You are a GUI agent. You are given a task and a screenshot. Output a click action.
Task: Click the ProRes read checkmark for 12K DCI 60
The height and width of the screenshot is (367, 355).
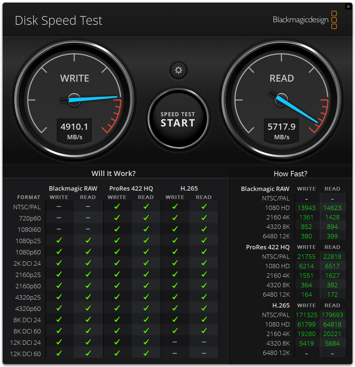tap(146, 353)
